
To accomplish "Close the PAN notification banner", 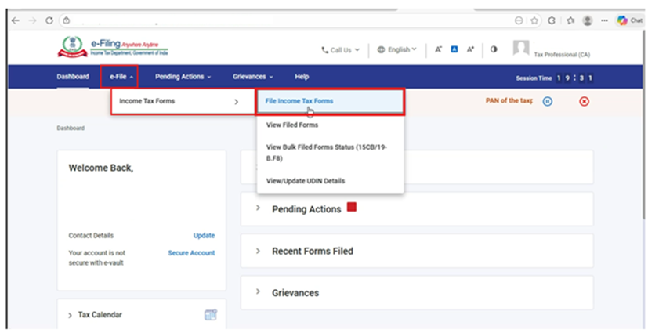I will click(x=584, y=101).
